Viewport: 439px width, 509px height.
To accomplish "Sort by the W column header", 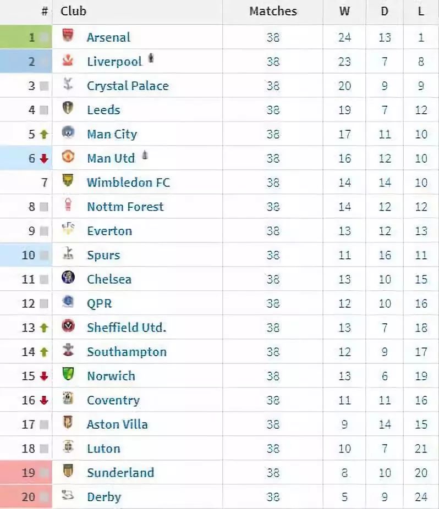I will pyautogui.click(x=344, y=12).
